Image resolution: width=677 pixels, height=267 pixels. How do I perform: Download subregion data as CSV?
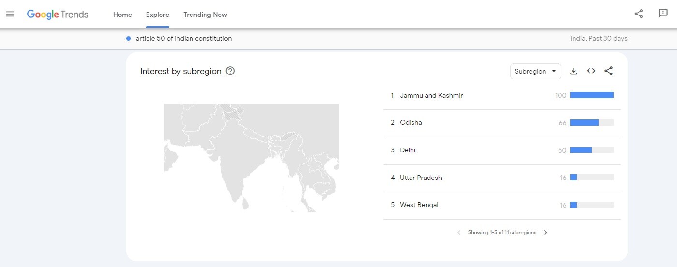[574, 71]
